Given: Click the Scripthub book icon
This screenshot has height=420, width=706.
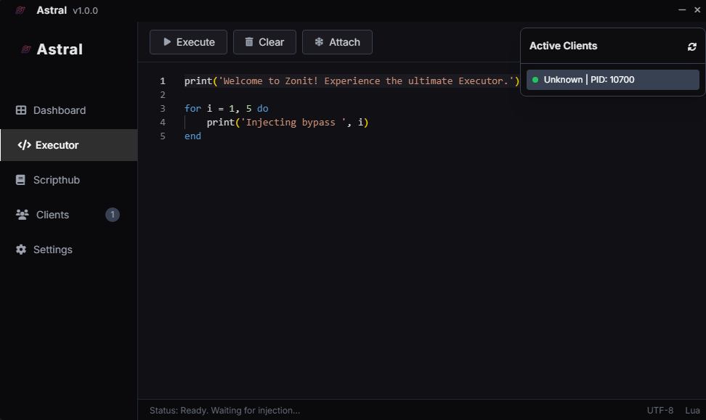Looking at the screenshot, I should 21,180.
